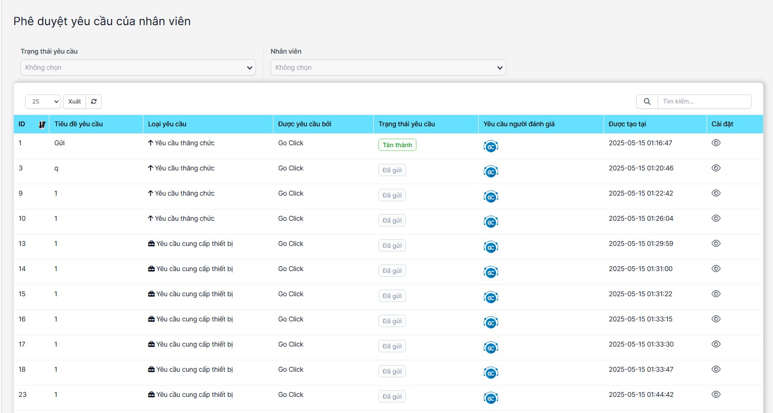Open the Nhân viên filter dropdown
Image resolution: width=773 pixels, height=413 pixels.
click(x=388, y=68)
